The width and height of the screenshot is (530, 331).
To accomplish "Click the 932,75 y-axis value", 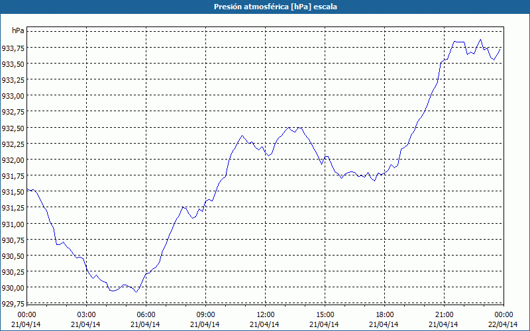I will coord(13,112).
